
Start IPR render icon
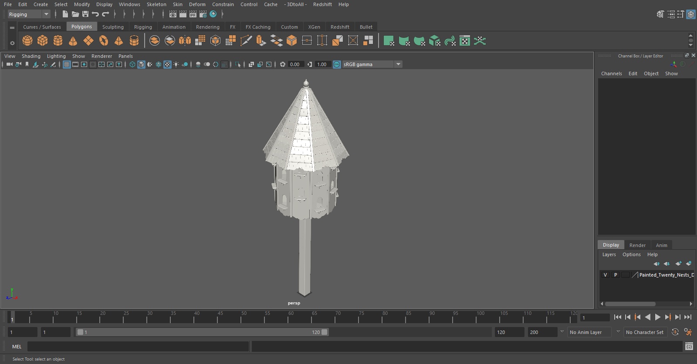(x=193, y=14)
